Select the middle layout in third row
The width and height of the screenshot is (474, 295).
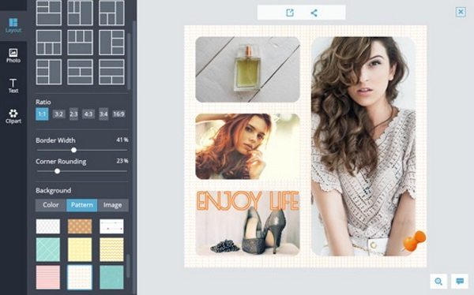click(80, 72)
